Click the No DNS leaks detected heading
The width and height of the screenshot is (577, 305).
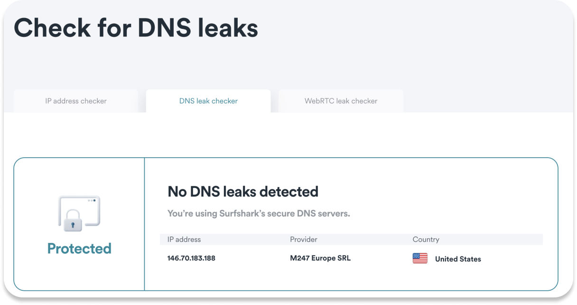point(243,192)
